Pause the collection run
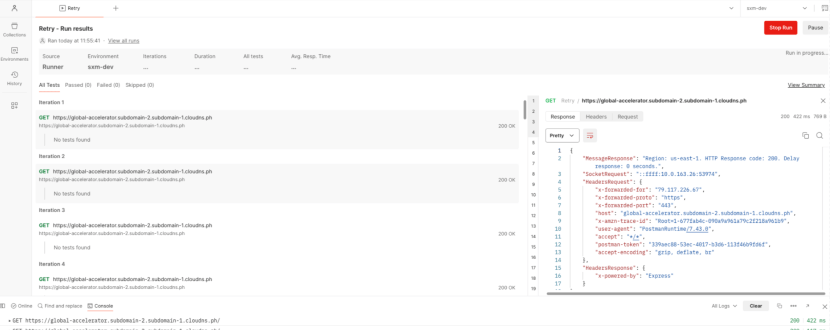The width and height of the screenshot is (830, 330). point(815,28)
